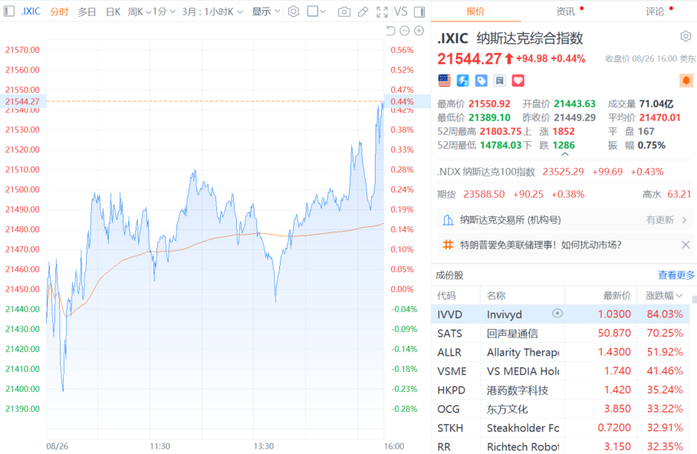The width and height of the screenshot is (697, 454).
Task: Switch to 多日 multi-day chart tab
Action: pos(87,12)
